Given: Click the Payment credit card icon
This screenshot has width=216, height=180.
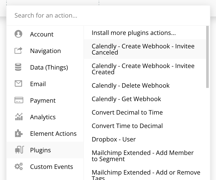Looking at the screenshot, I should coord(19,100).
